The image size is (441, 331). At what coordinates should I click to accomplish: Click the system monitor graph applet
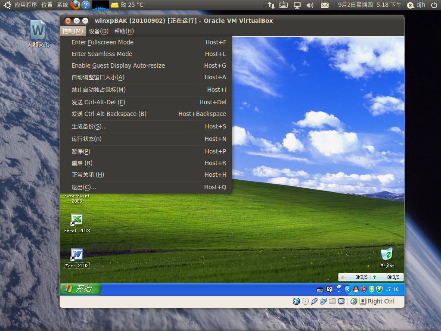tap(100, 5)
